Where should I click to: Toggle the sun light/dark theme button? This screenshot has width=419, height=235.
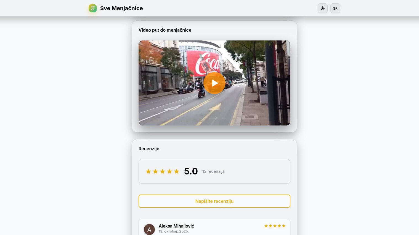(x=323, y=8)
